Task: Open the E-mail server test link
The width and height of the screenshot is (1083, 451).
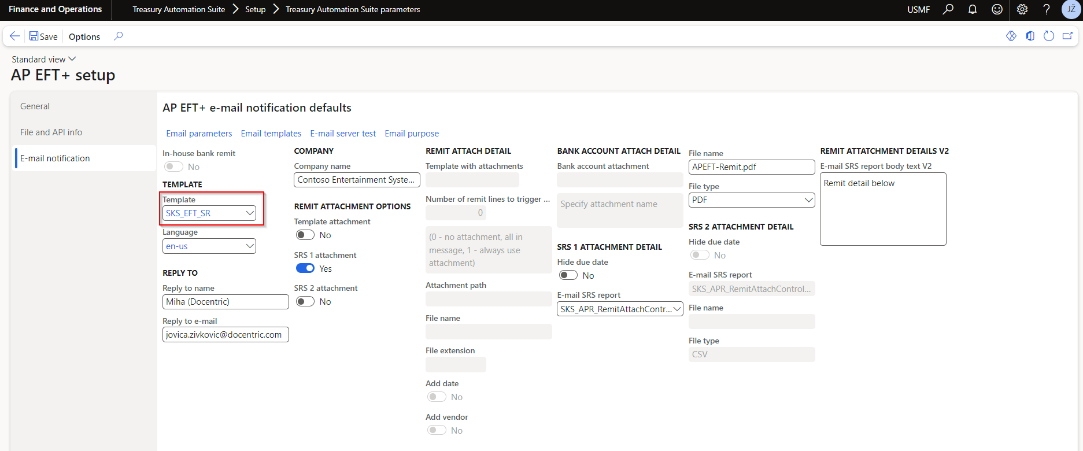Action: (x=343, y=134)
